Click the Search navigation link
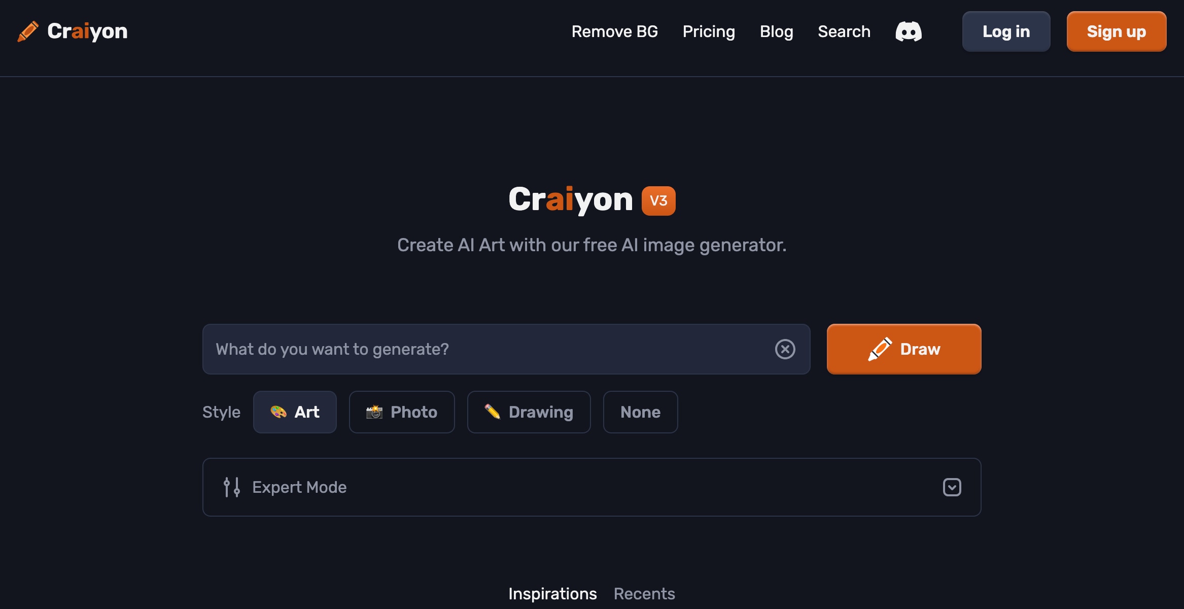The height and width of the screenshot is (609, 1184). [845, 32]
